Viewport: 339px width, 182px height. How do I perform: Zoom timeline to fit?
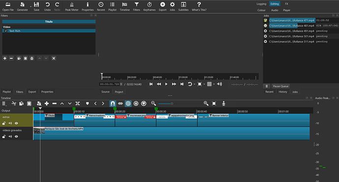click(214, 104)
